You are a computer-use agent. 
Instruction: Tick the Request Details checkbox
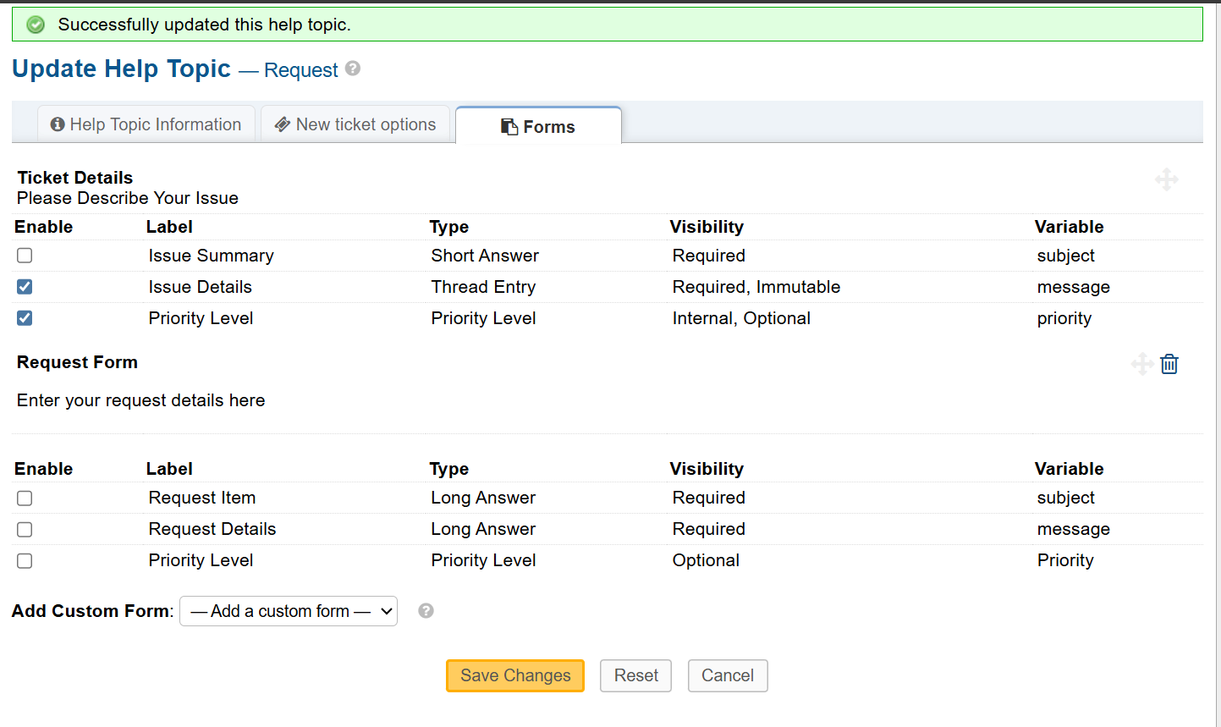(25, 530)
